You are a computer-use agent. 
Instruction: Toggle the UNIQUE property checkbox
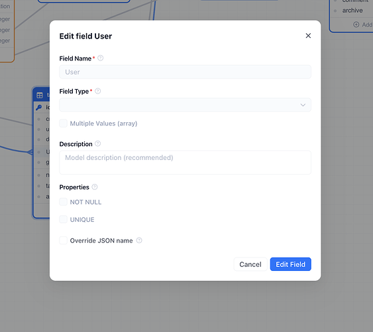point(64,219)
